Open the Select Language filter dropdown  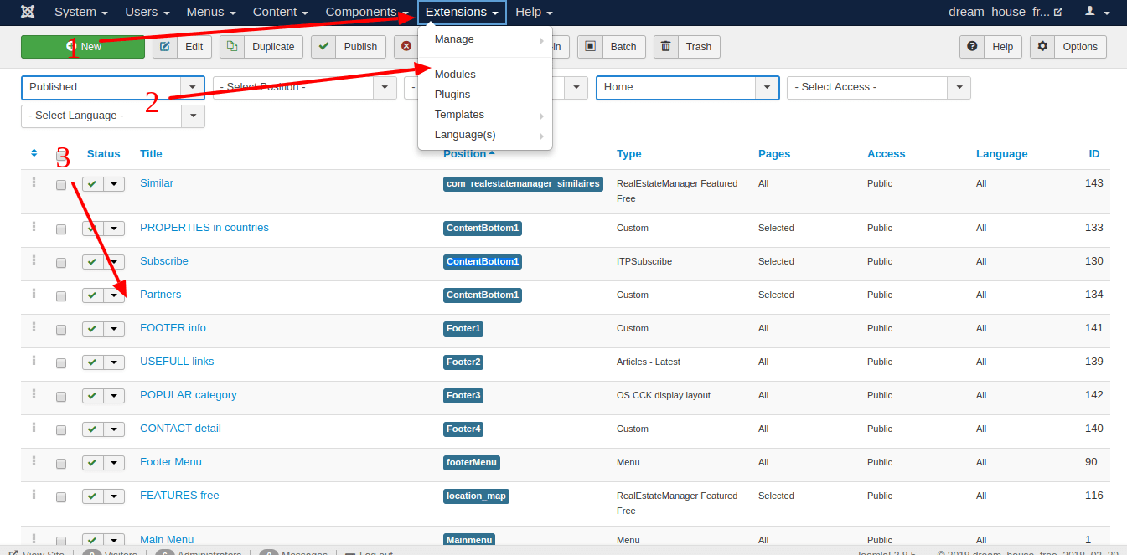(x=113, y=116)
